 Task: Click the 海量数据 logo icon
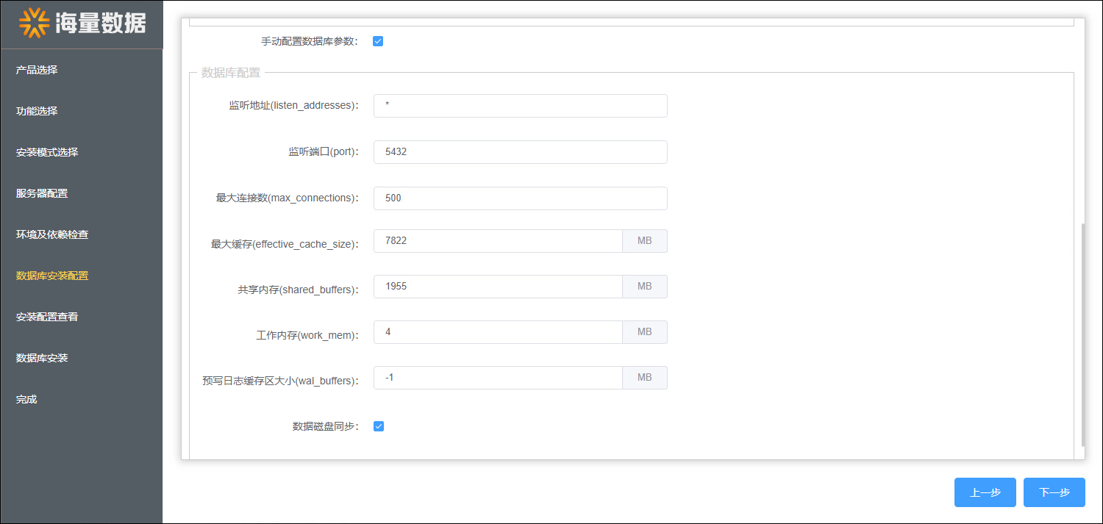coord(34,23)
